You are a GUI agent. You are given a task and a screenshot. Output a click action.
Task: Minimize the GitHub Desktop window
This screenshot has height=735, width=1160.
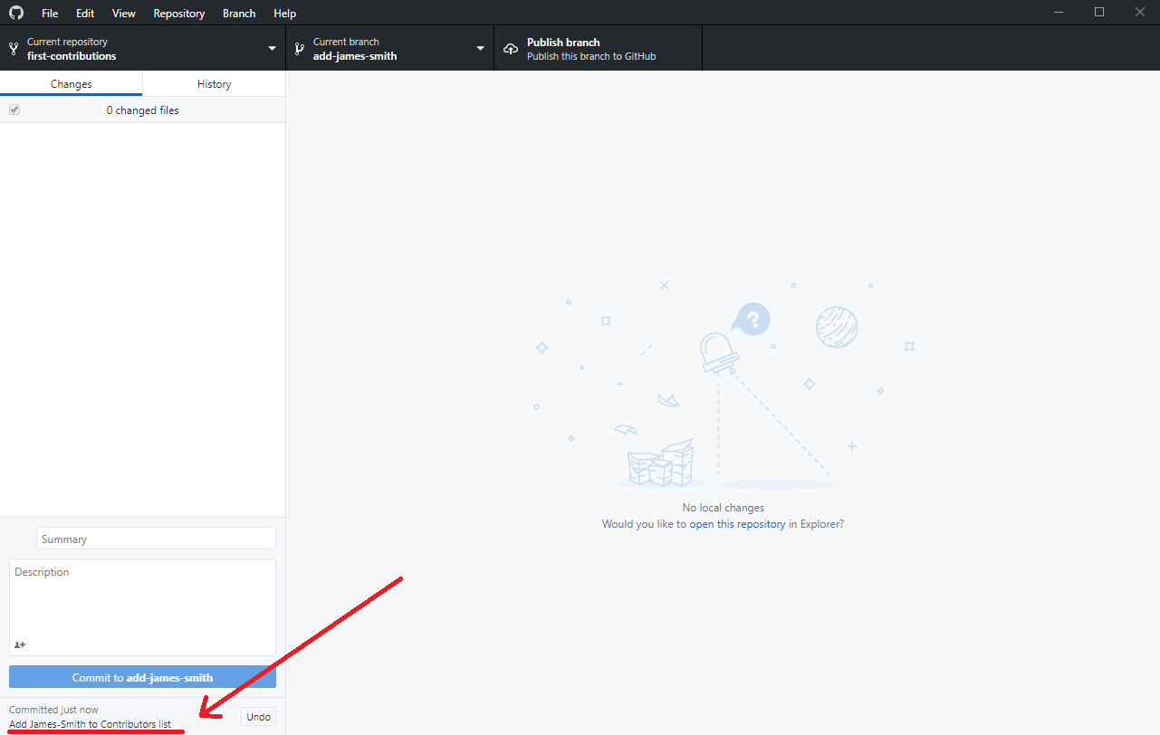pos(1057,12)
